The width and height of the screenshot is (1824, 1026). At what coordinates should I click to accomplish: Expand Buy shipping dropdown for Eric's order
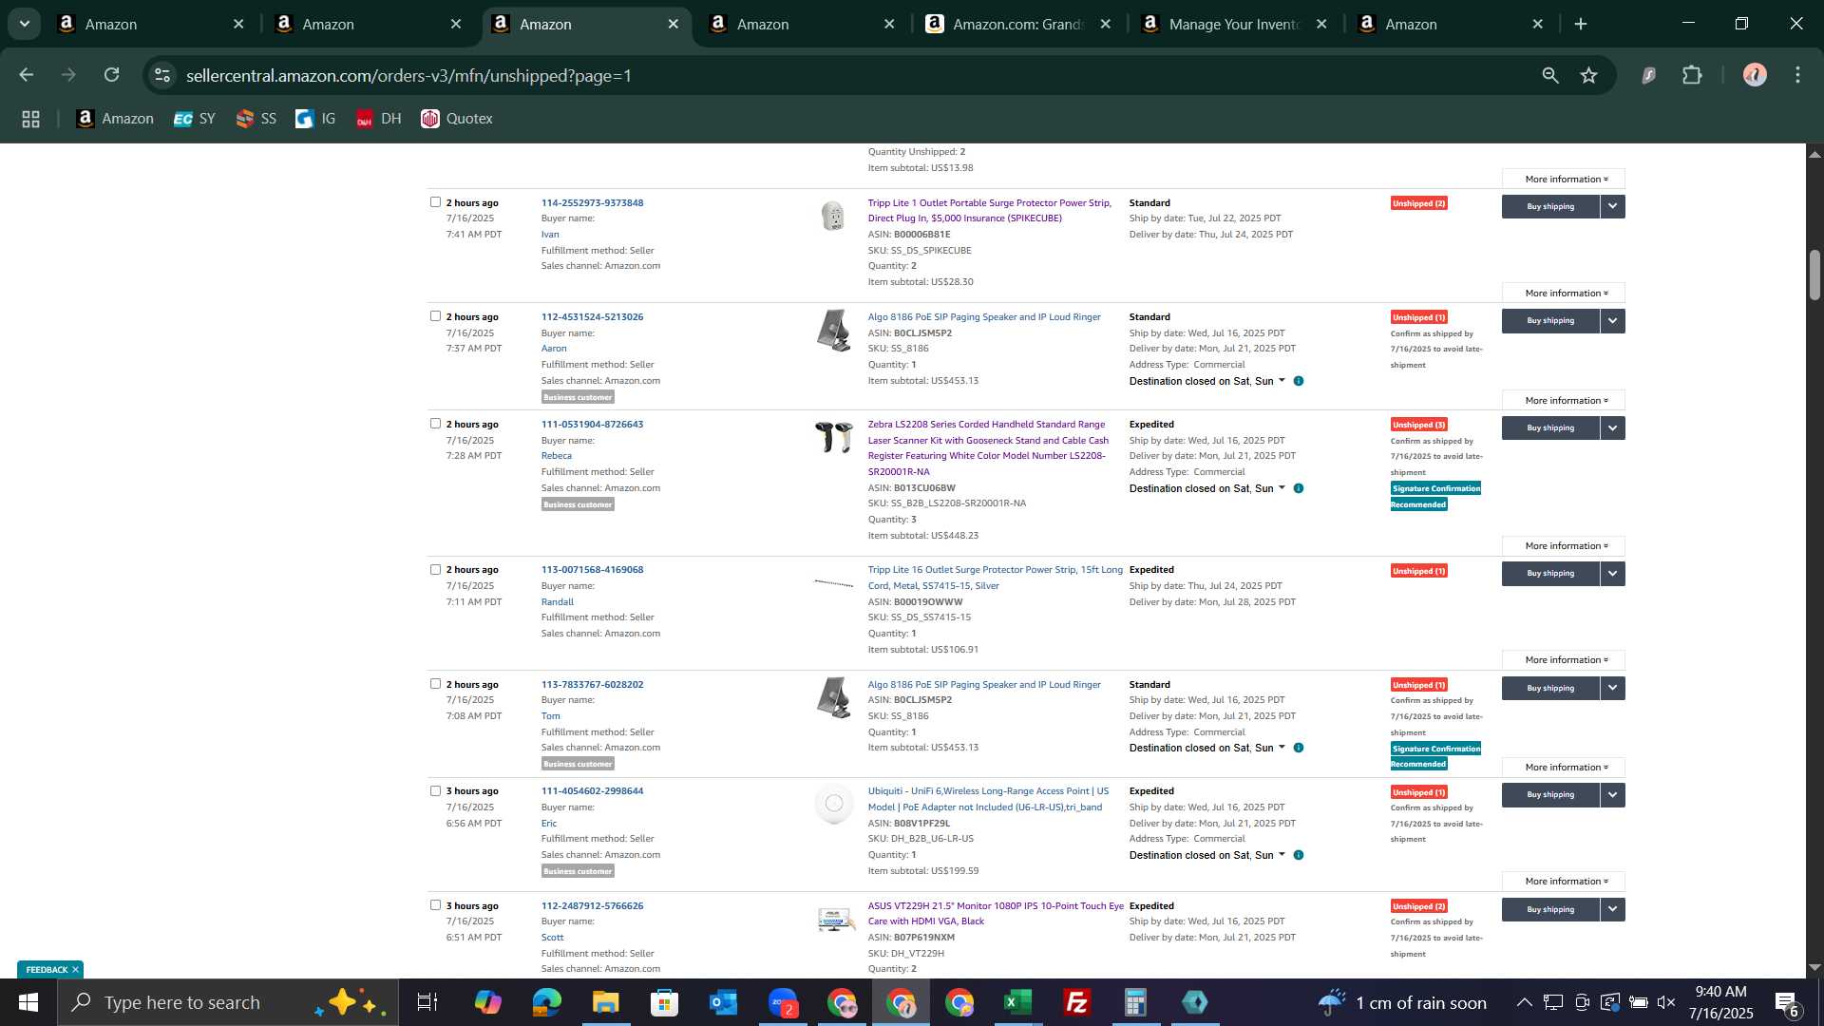point(1612,794)
